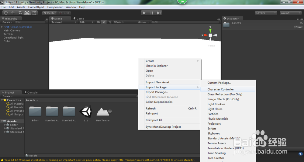Open the Layout dropdown
This screenshot has width=304, height=162.
(x=290, y=13)
